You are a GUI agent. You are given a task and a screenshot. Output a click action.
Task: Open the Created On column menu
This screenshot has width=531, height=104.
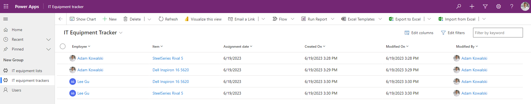click(315, 47)
